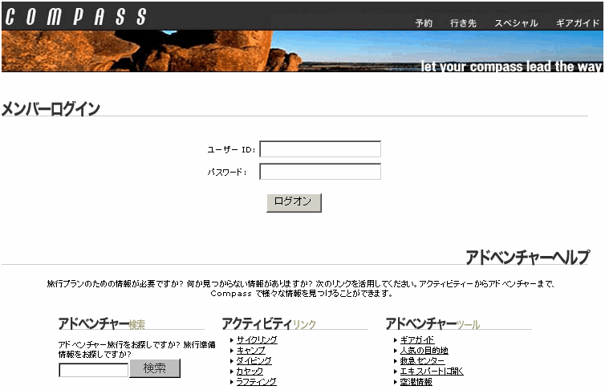The height and width of the screenshot is (390, 605).
Task: Click the メンバーログイン heading
Action: (x=51, y=109)
